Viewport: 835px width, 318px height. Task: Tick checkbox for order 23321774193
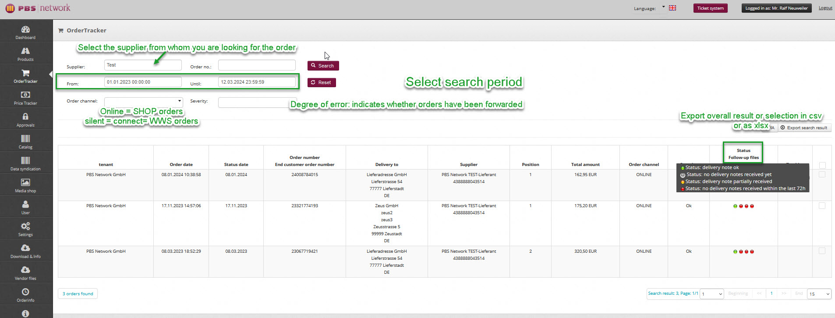822,206
